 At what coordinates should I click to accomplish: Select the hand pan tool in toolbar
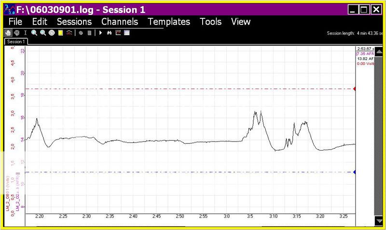pos(8,33)
